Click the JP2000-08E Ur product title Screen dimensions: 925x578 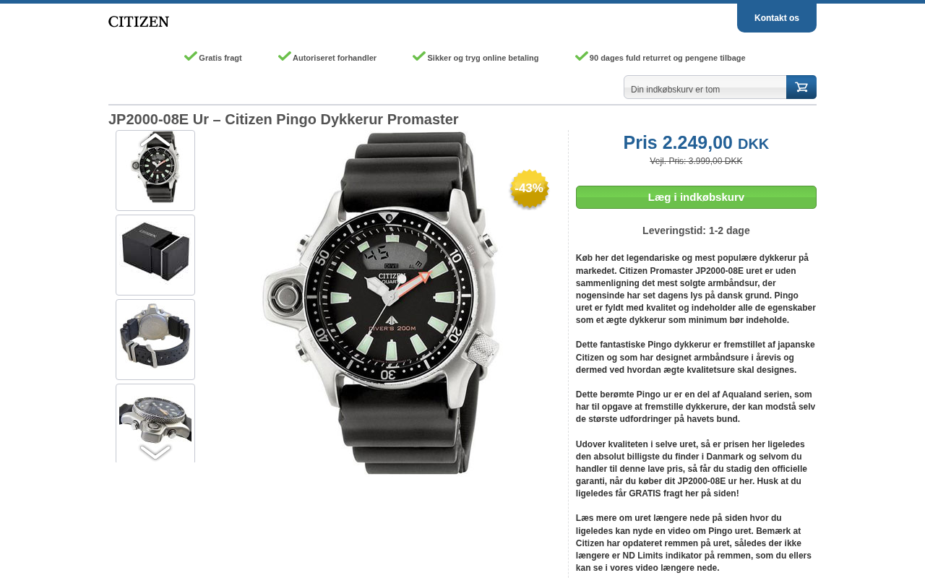[283, 119]
